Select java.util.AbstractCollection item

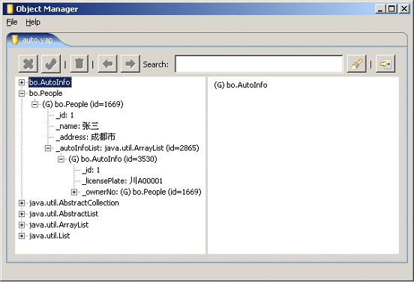click(x=74, y=203)
